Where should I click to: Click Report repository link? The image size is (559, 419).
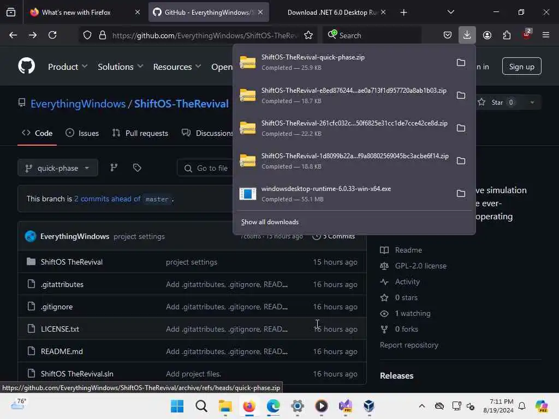coord(409,345)
